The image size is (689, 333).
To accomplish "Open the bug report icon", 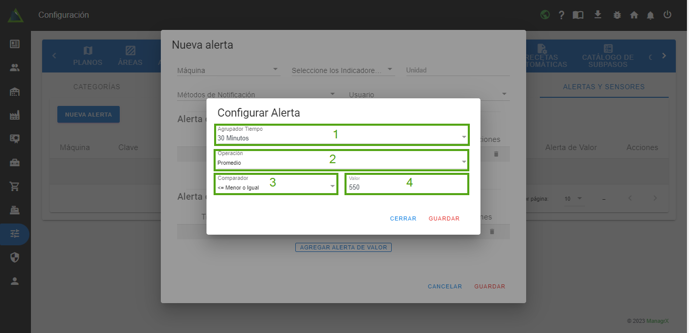I will 617,15.
